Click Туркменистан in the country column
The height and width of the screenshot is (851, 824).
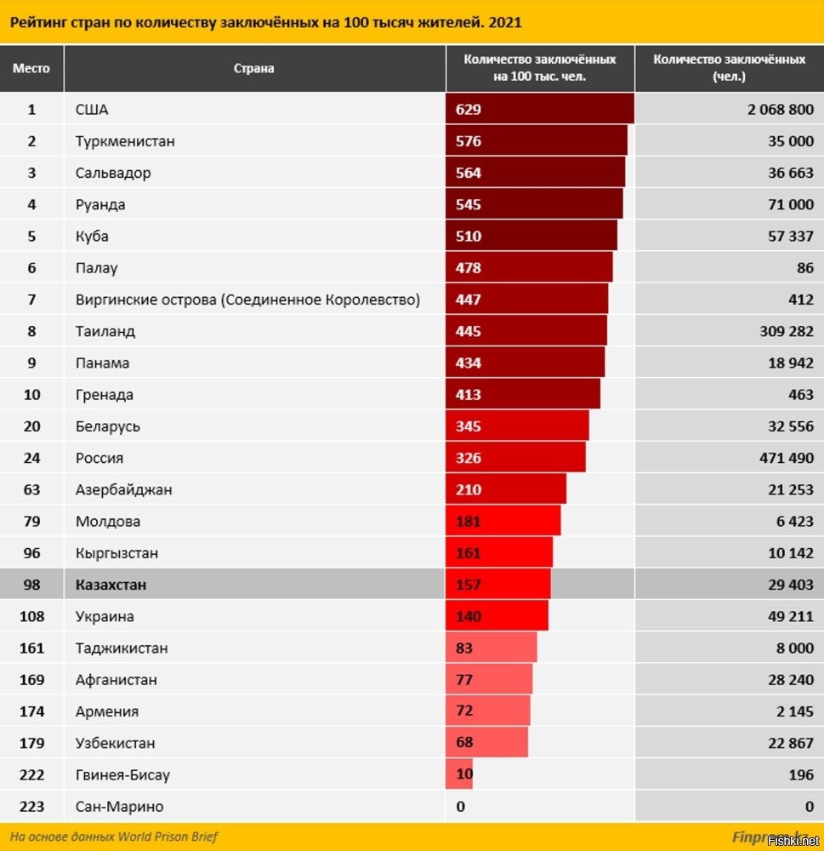click(x=125, y=141)
